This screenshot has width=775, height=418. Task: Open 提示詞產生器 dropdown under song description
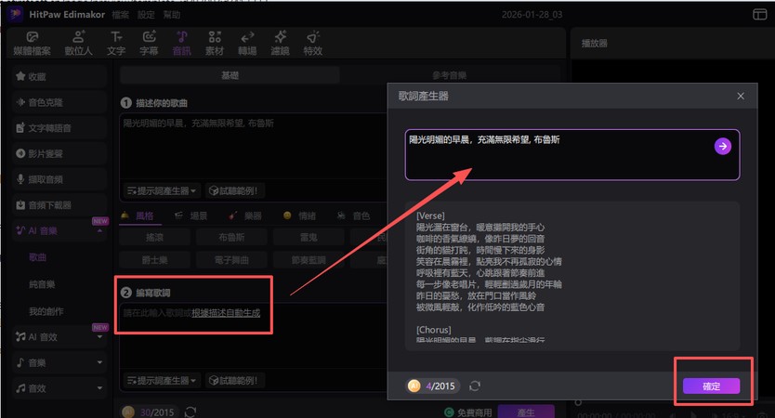click(x=162, y=190)
